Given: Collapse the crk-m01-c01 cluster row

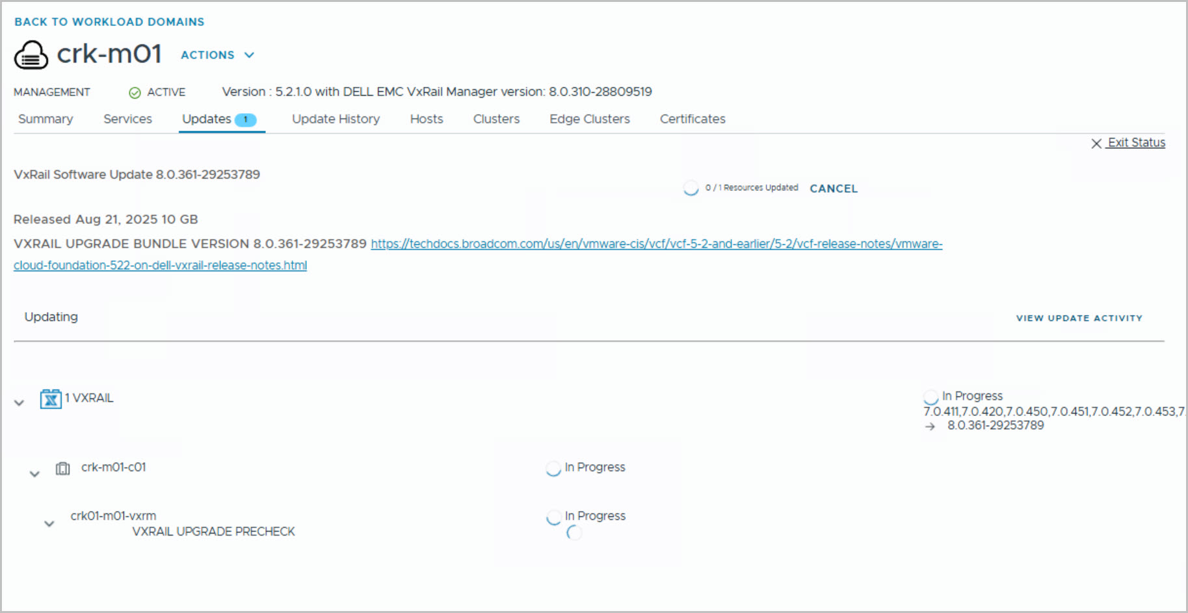Looking at the screenshot, I should [x=34, y=474].
